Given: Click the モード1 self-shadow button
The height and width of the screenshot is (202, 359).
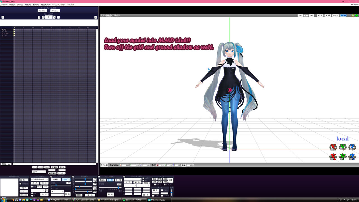Looking at the screenshot, I should coord(110,180).
